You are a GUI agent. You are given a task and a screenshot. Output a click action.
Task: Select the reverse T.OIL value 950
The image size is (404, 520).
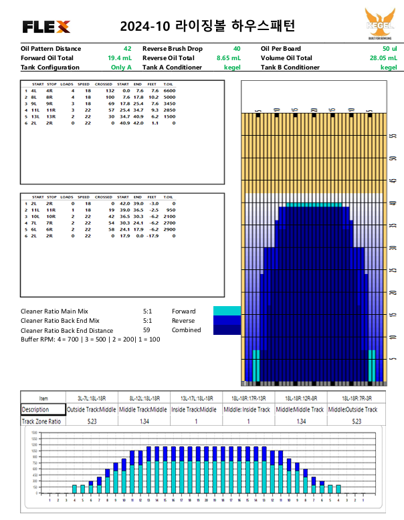point(171,210)
